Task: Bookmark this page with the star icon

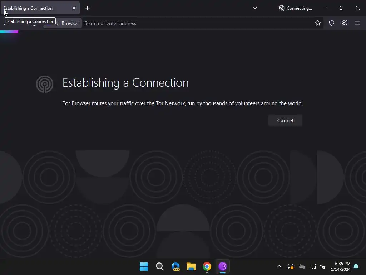Action: click(x=317, y=23)
